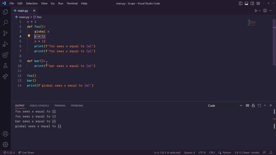Open the View menu
This screenshot has width=276, height=155.
[44, 3]
